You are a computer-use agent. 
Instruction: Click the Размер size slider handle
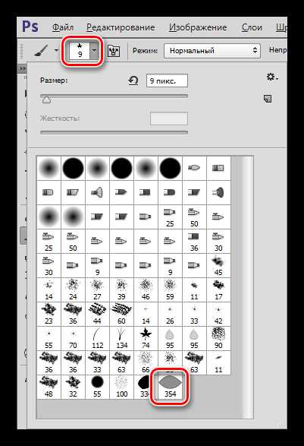coord(46,100)
